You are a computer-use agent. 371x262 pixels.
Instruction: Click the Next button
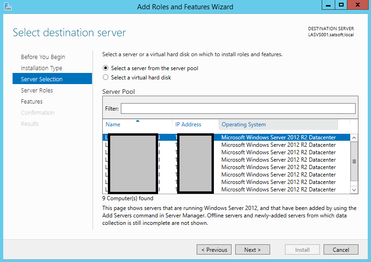pos(252,250)
